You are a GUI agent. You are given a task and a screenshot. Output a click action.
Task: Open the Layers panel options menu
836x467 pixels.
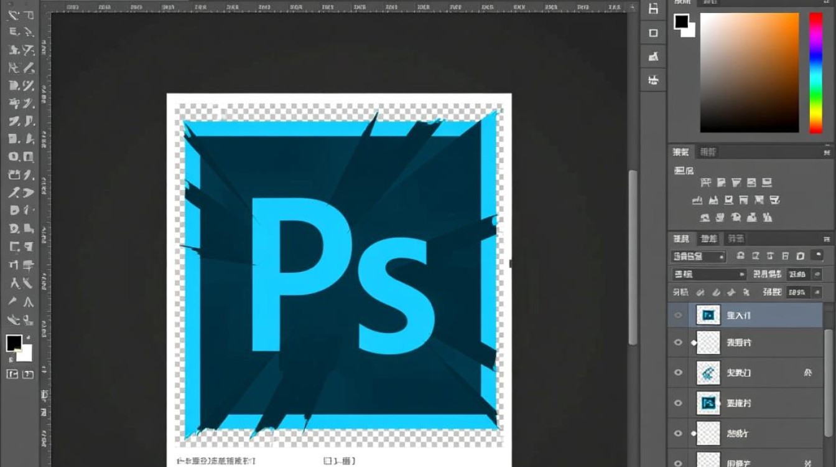(827, 238)
